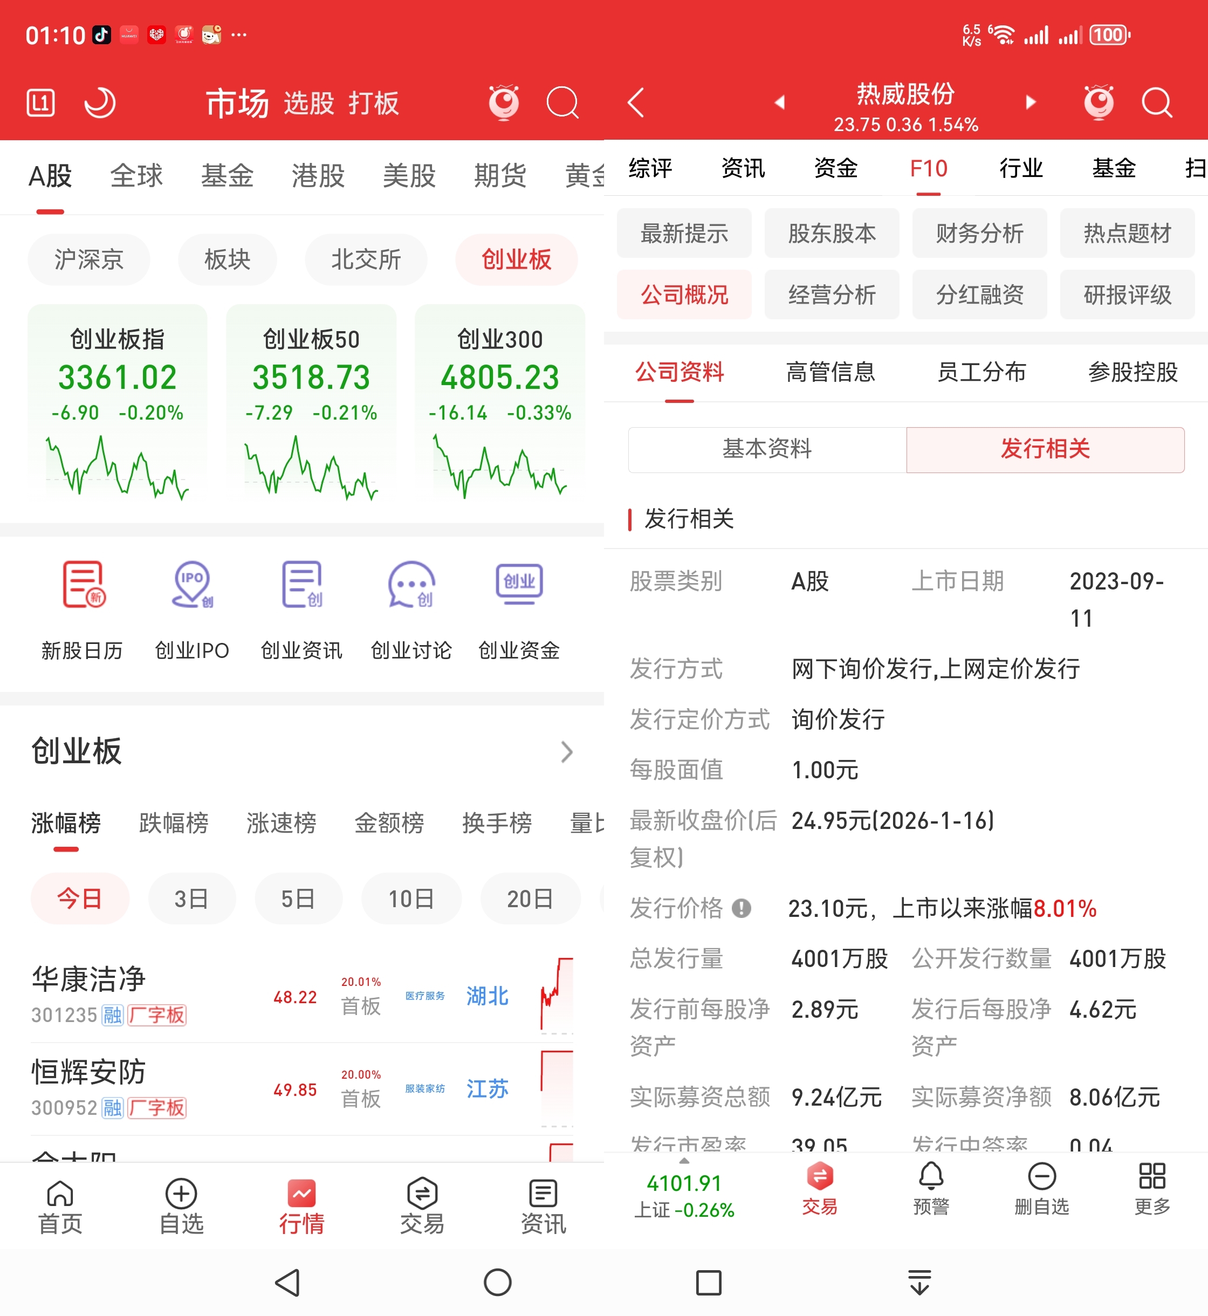Expand 创业板 list with right chevron

(566, 752)
